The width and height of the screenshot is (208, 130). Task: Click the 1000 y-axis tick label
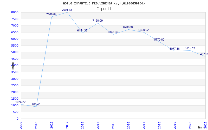pos(15,106)
